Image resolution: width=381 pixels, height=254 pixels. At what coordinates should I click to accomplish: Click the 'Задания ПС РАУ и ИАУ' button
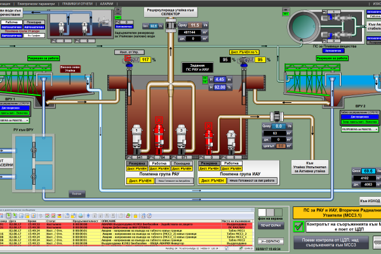pos(197,67)
